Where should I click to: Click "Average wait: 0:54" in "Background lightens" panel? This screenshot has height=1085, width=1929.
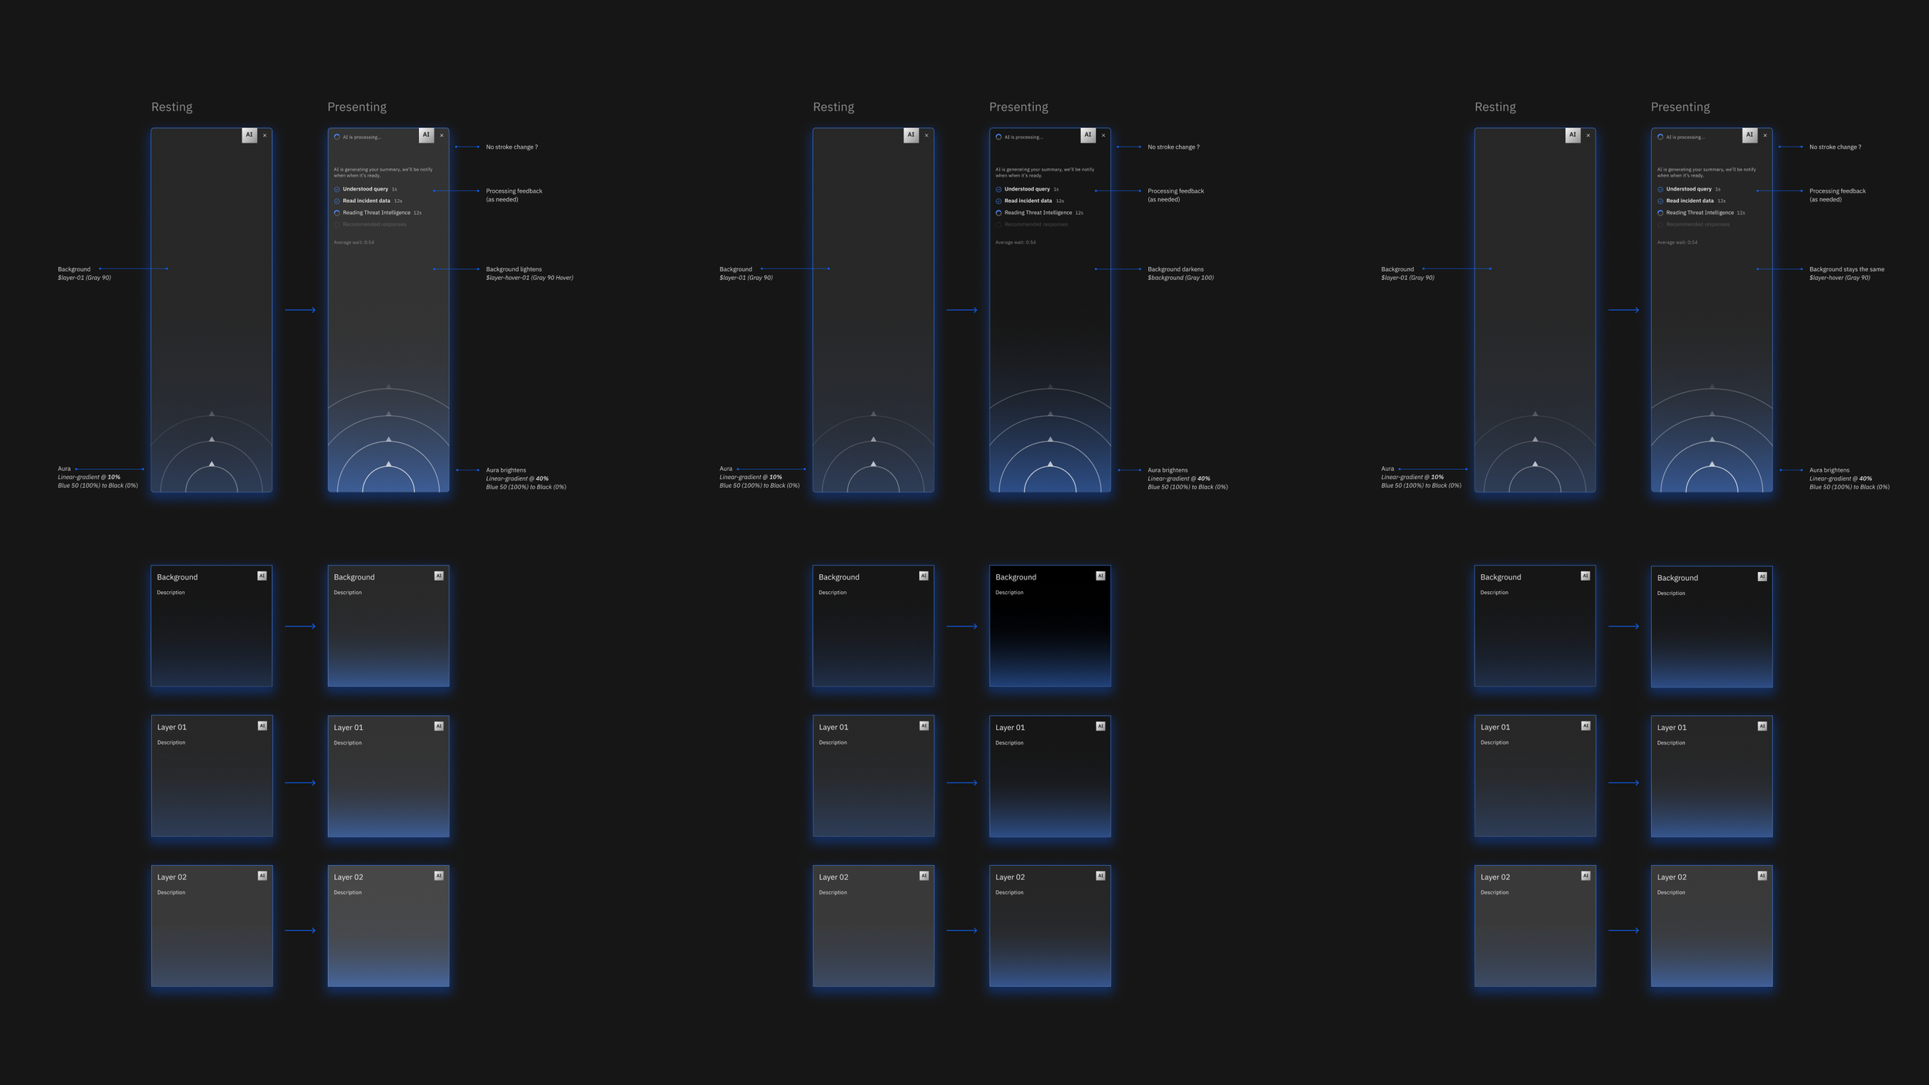(354, 242)
